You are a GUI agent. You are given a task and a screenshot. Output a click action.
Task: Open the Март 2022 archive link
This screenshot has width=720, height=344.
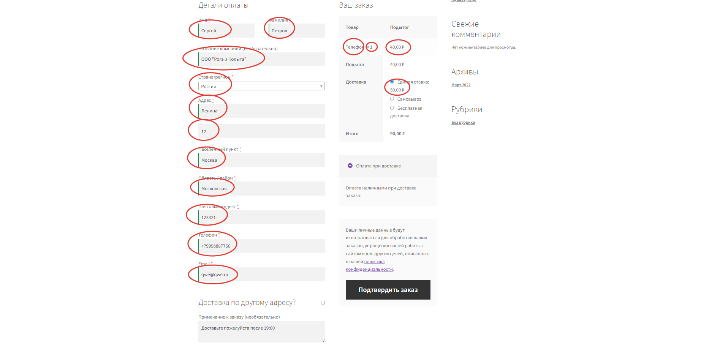pos(461,85)
